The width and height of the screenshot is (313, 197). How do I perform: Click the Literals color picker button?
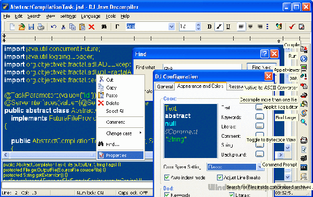tap(260, 126)
